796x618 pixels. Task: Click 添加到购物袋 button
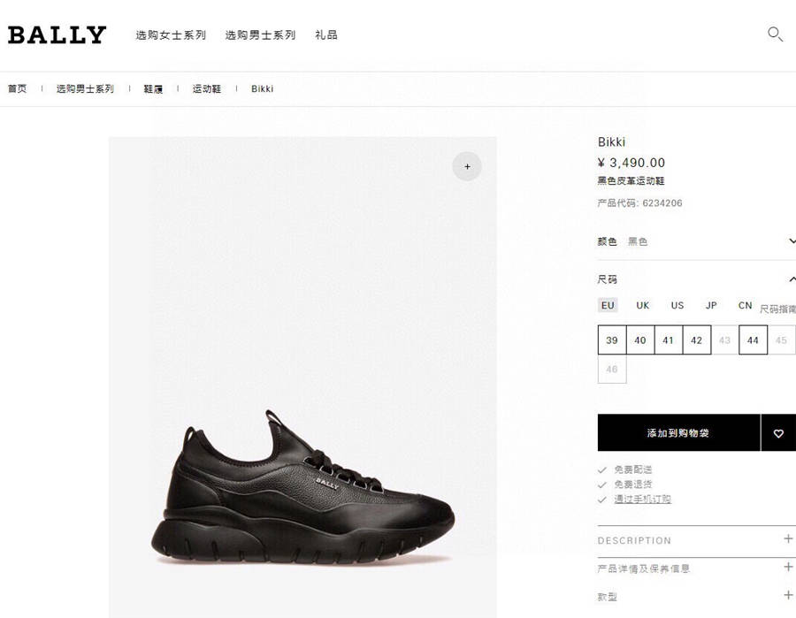pyautogui.click(x=678, y=433)
